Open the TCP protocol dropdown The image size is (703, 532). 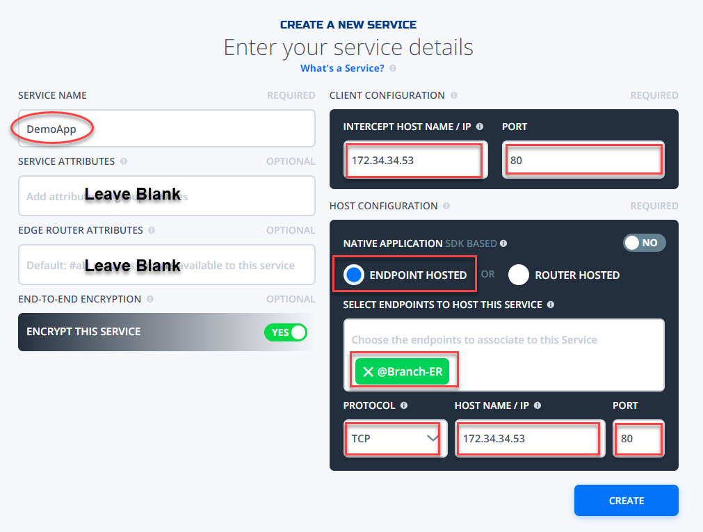396,438
